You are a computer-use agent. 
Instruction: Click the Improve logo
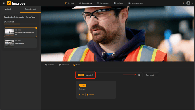[x=16, y=3]
